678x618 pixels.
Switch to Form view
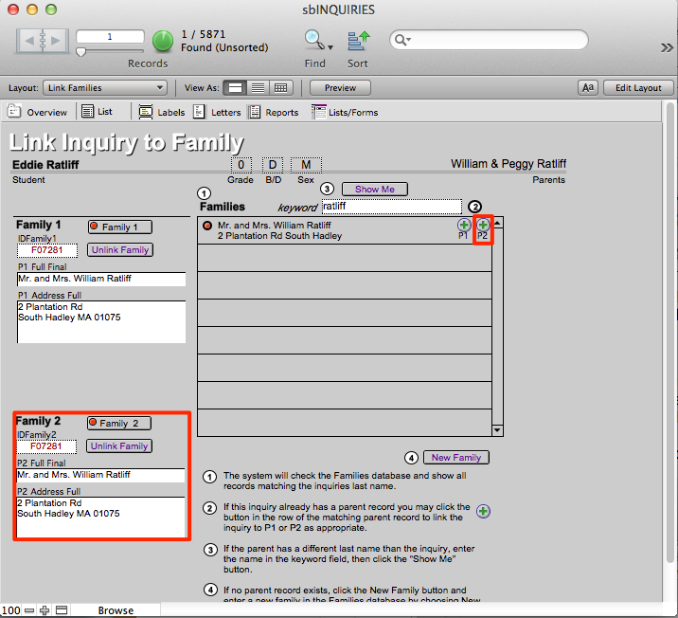[x=236, y=88]
